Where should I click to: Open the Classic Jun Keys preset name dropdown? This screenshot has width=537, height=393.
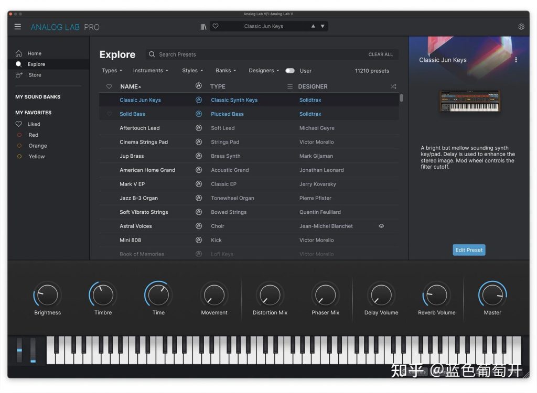[263, 26]
